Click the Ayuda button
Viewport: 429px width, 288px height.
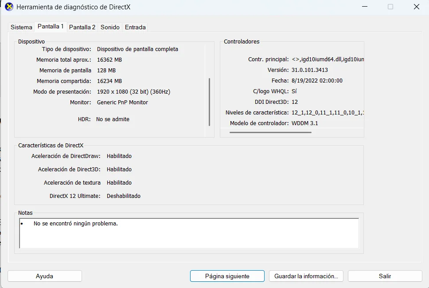[x=45, y=276]
